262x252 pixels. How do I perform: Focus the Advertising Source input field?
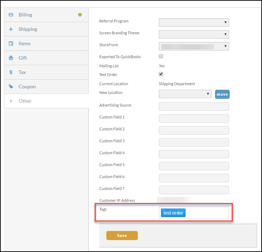tap(194, 107)
